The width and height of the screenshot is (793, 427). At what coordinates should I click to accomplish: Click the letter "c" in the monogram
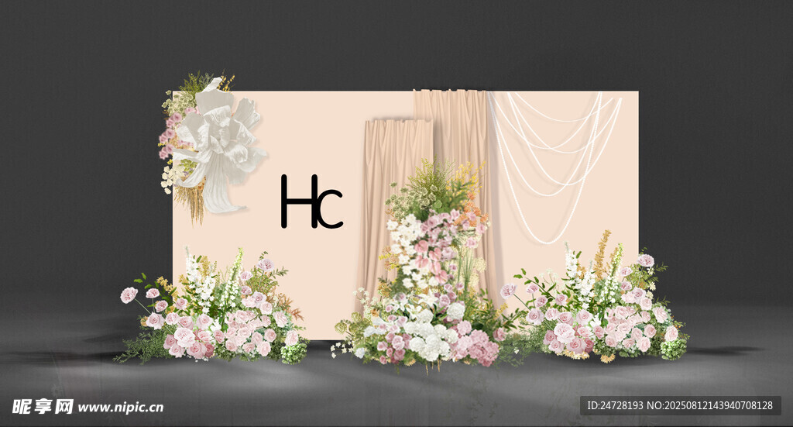pos(329,210)
